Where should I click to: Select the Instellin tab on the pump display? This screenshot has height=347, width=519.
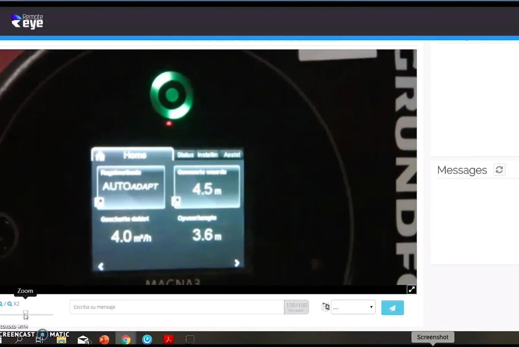pos(208,154)
